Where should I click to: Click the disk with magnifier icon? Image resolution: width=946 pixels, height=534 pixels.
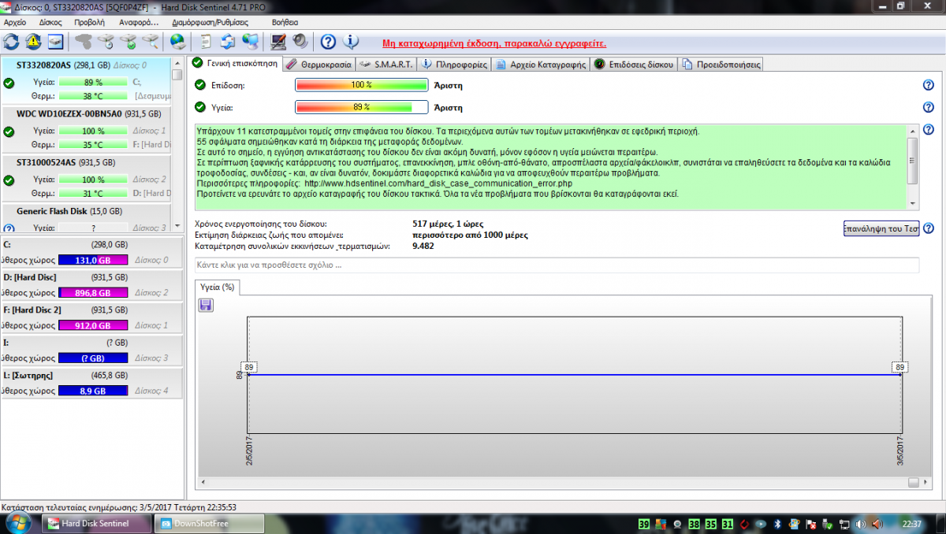tap(150, 41)
